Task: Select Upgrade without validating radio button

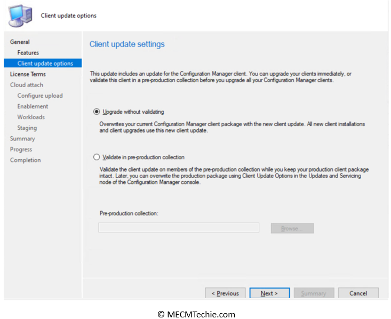Action: (97, 112)
